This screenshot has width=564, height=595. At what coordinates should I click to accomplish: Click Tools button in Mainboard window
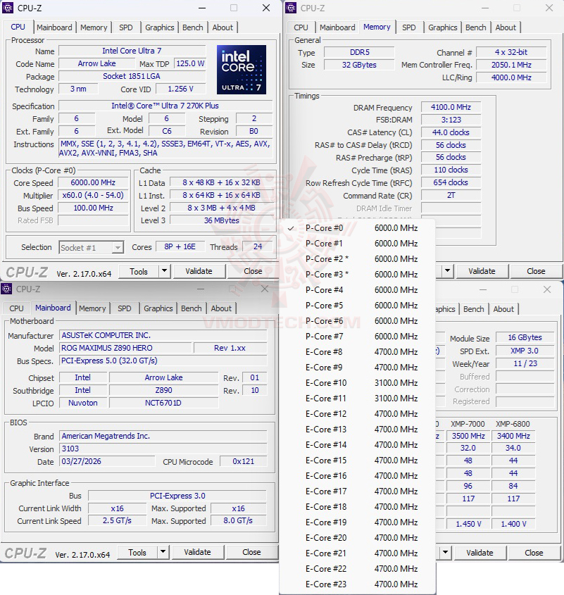pos(137,553)
